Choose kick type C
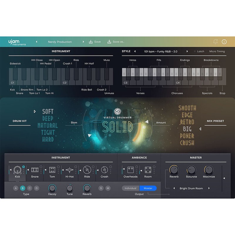Screen dimensions: 235x235 30,188
